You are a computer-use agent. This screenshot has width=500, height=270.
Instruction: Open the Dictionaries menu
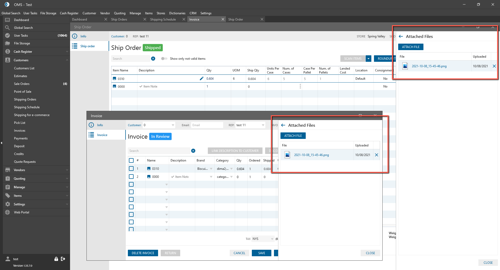(177, 13)
